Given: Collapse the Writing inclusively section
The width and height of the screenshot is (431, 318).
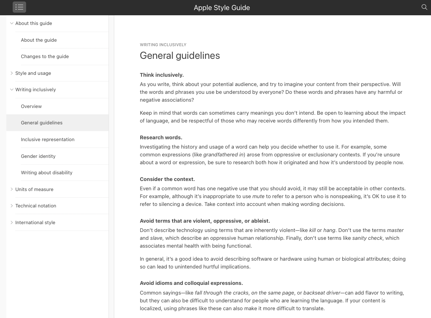Looking at the screenshot, I should point(12,89).
